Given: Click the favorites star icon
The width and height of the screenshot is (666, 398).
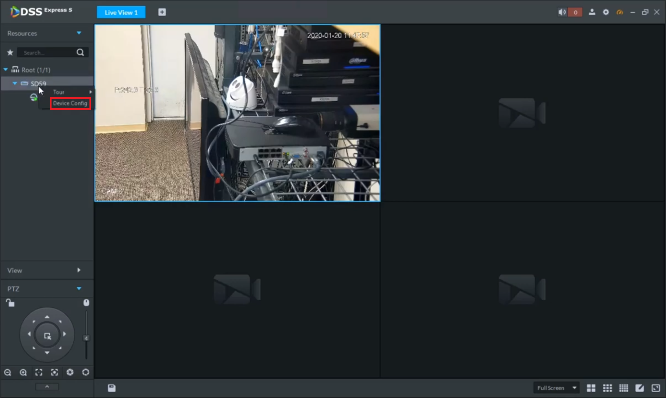Looking at the screenshot, I should point(10,52).
